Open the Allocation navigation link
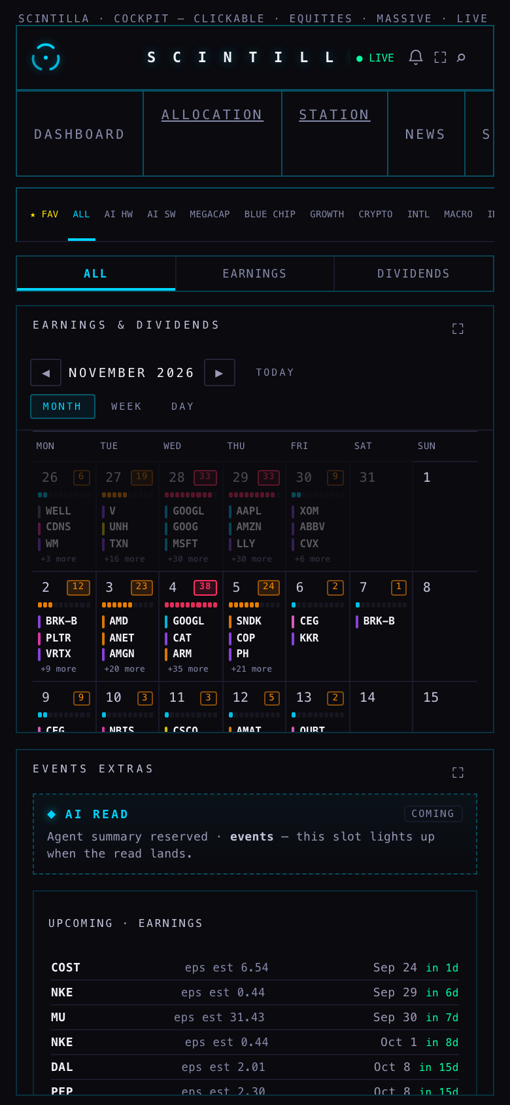The image size is (510, 1105). click(212, 115)
